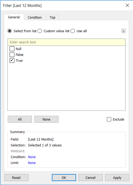Open the Condition None link in Summary
This screenshot has height=185, width=133.
coord(32,157)
